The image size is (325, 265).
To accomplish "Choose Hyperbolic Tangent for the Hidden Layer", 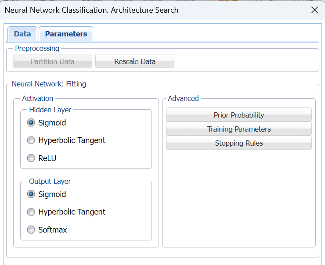I will tap(31, 140).
